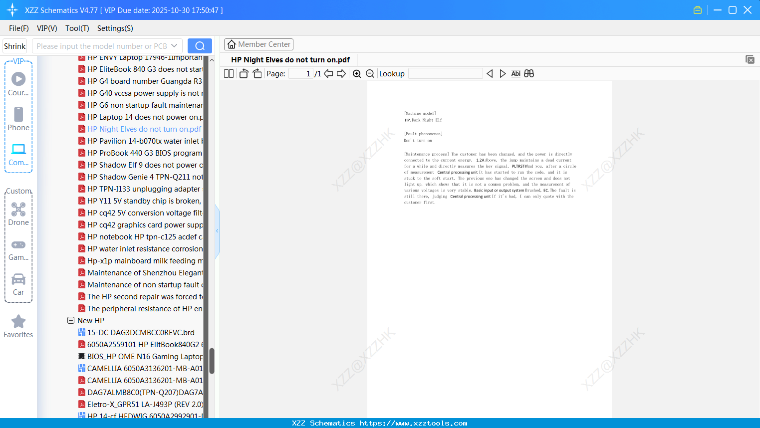
Task: Collapse the New HP tree folder
Action: tap(71, 320)
